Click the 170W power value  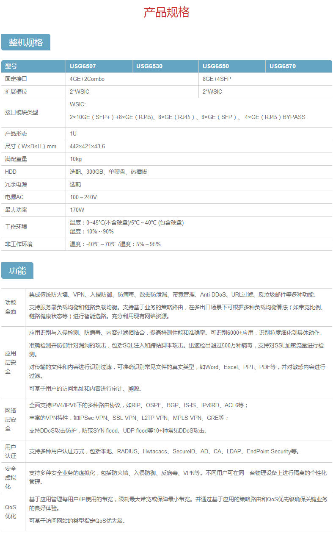click(x=77, y=210)
